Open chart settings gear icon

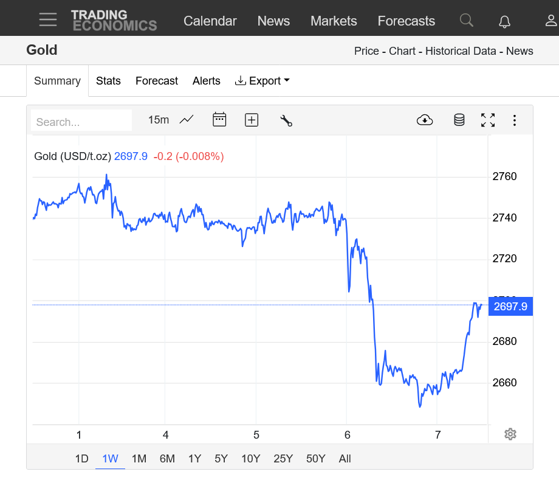click(x=510, y=434)
